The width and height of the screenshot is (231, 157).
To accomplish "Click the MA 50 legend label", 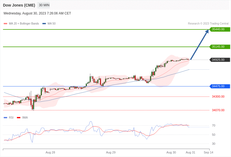I will click(x=52, y=24).
